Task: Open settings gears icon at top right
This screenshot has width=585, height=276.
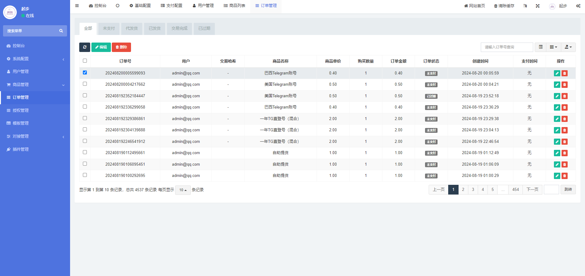Action: coord(578,6)
